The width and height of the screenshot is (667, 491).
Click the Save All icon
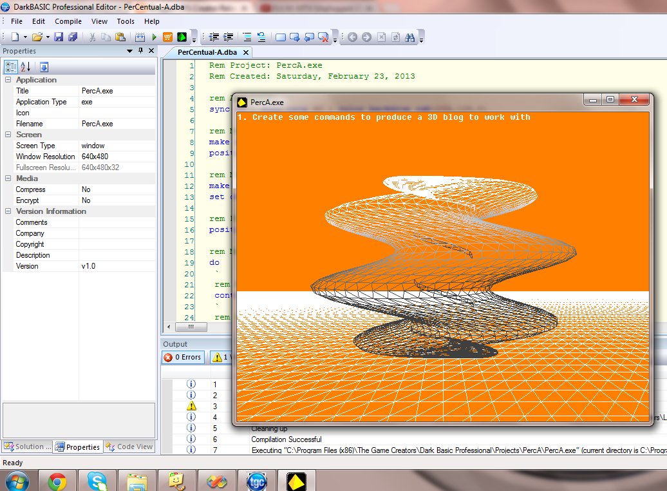click(73, 37)
